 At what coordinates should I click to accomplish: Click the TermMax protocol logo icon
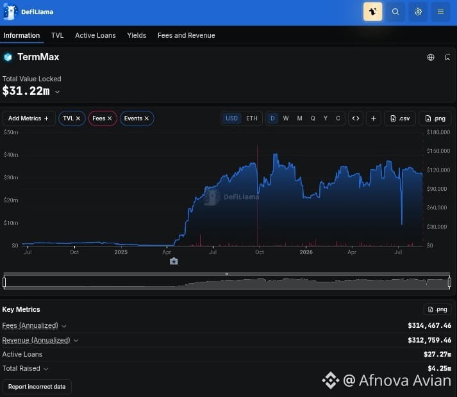click(8, 57)
